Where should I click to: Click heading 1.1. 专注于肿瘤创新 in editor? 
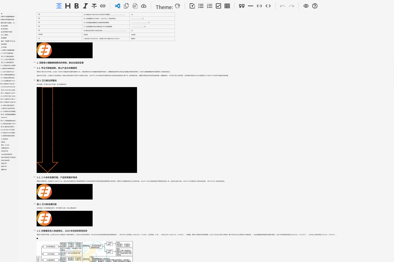pos(57,68)
